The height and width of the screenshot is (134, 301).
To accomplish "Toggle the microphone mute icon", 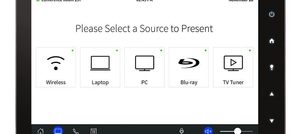I will coord(182,131).
